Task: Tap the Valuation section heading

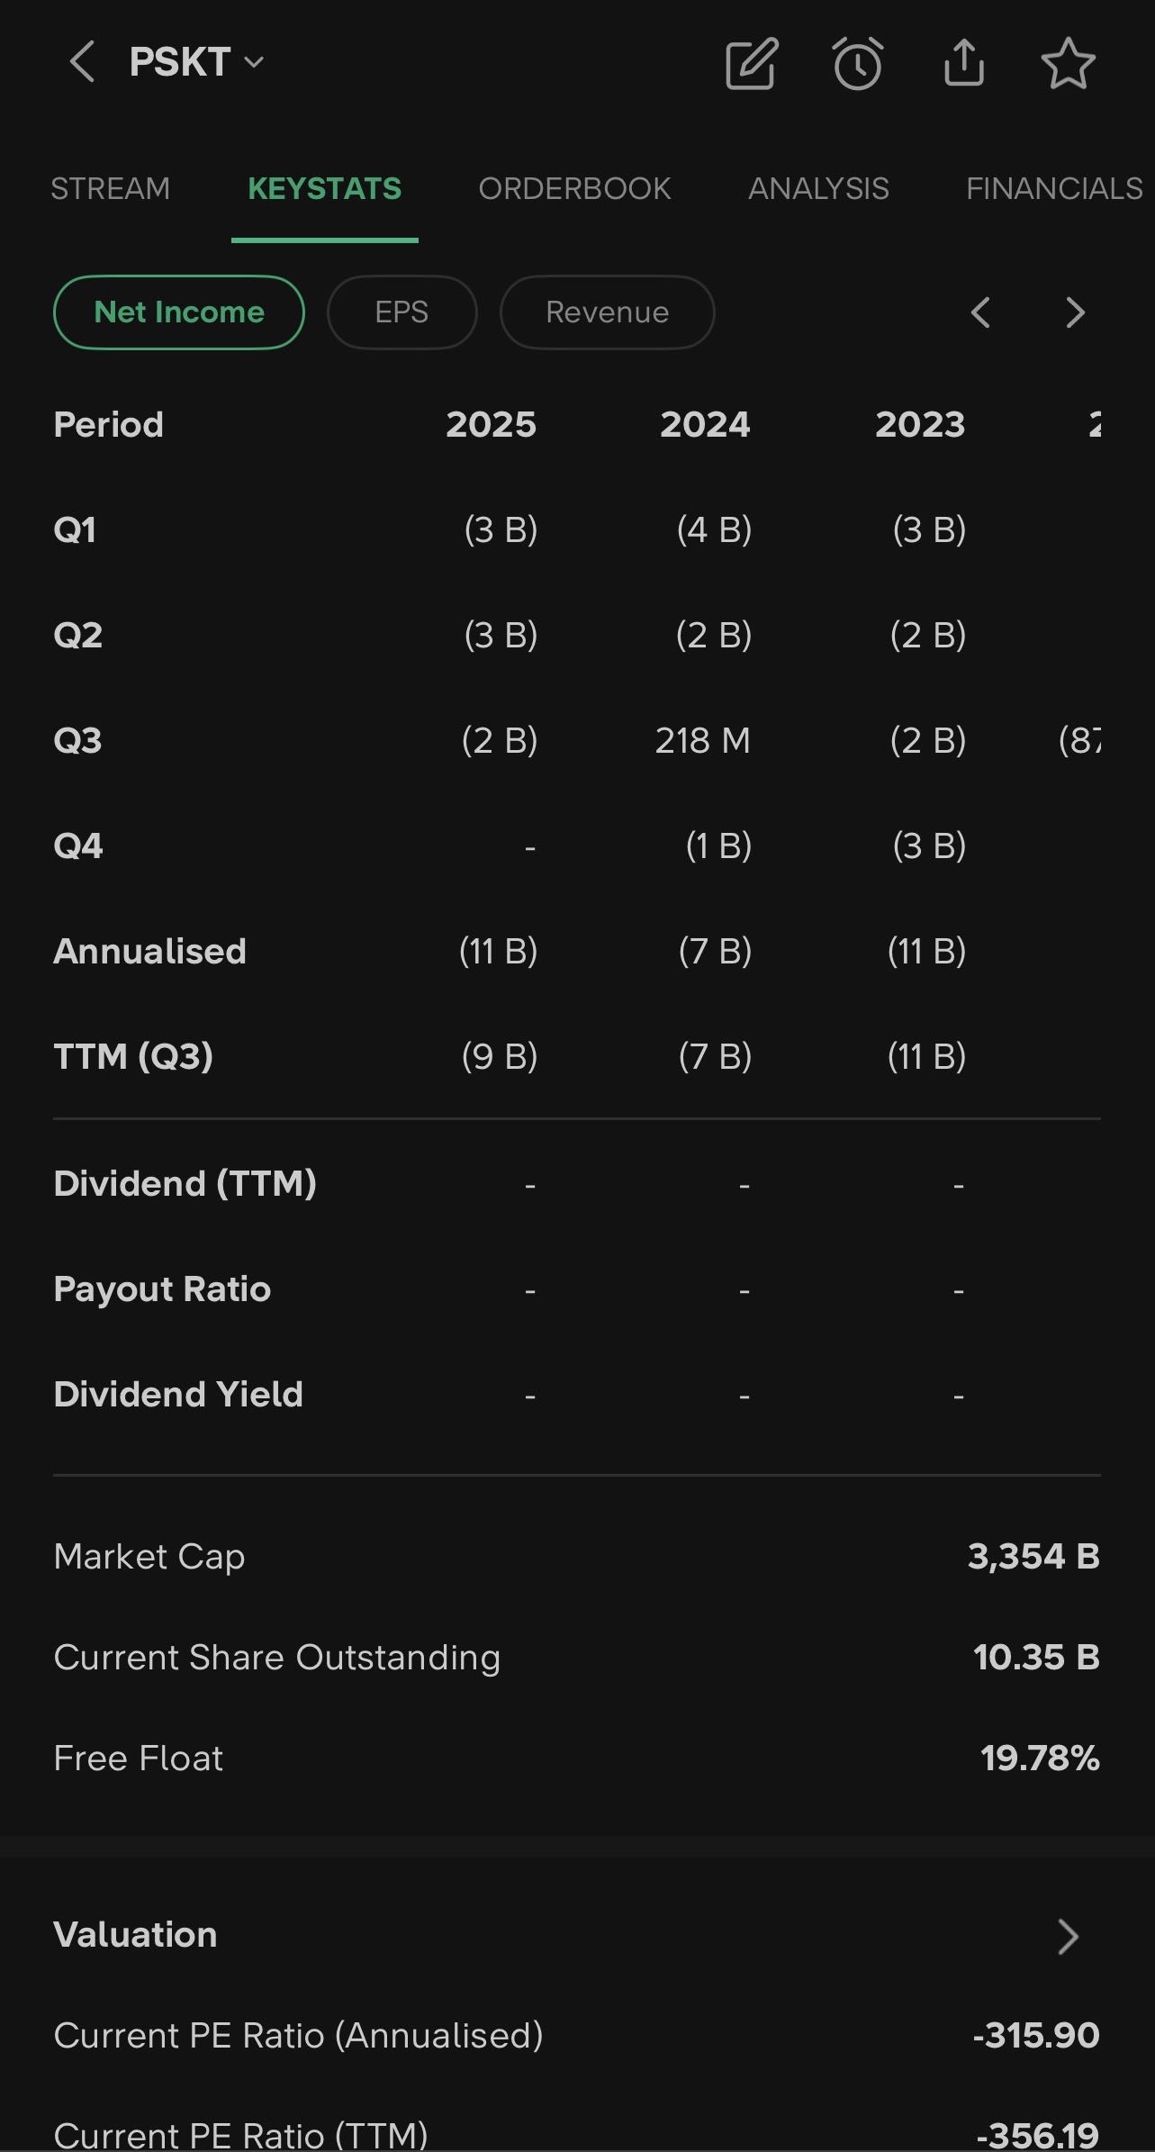Action: pyautogui.click(x=135, y=1934)
